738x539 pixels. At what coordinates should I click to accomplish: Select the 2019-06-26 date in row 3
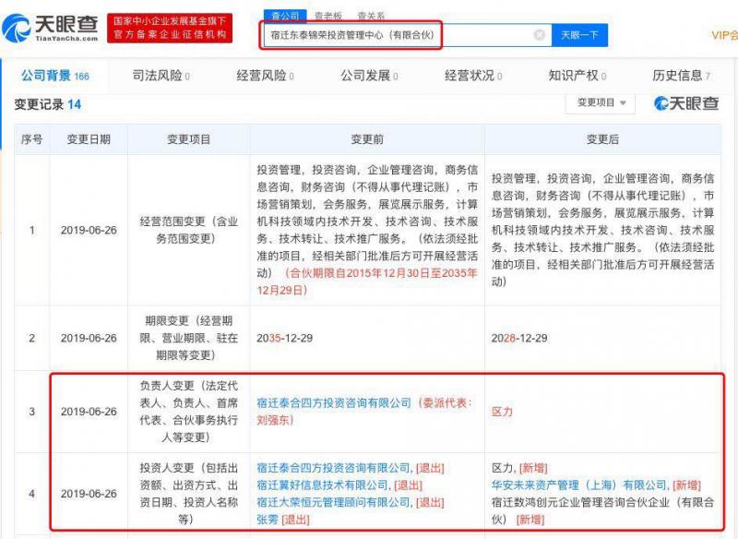(89, 412)
